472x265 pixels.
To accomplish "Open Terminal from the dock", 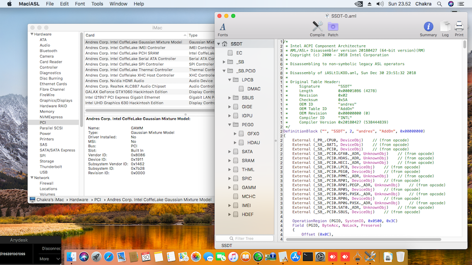I will (308, 256).
